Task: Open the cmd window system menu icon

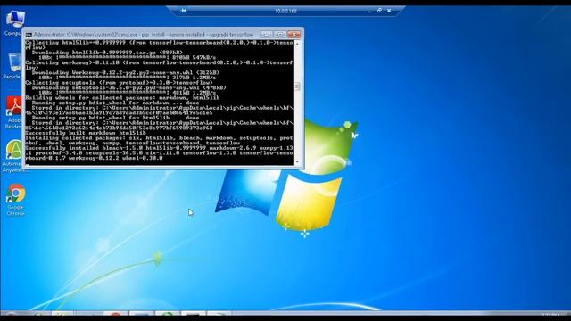Action: coord(29,35)
